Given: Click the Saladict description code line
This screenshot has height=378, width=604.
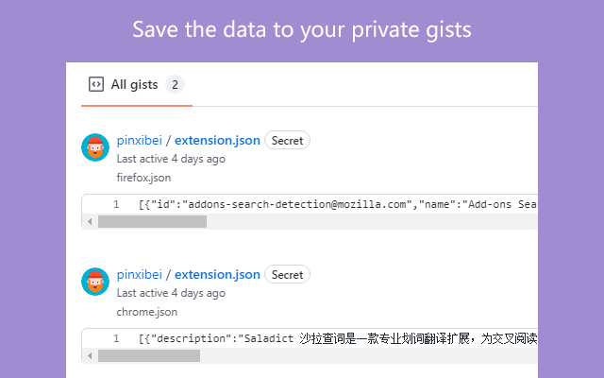Looking at the screenshot, I should click(x=338, y=338).
